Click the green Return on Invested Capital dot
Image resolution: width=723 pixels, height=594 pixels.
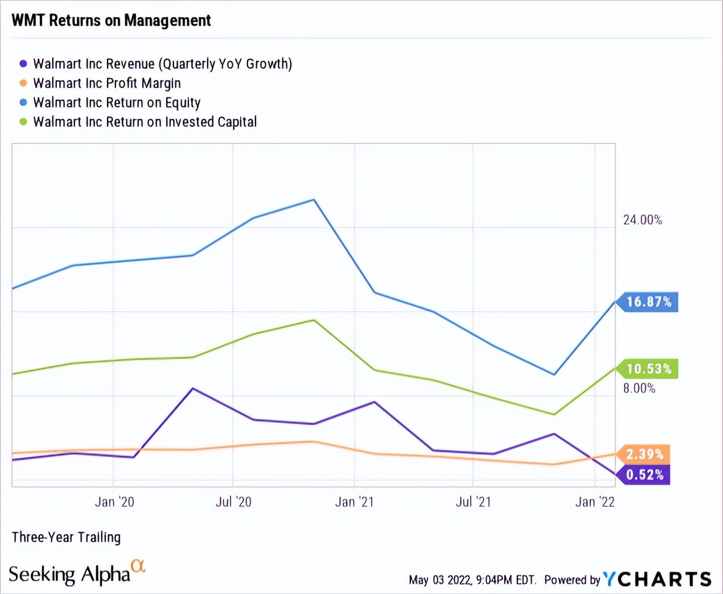23,122
